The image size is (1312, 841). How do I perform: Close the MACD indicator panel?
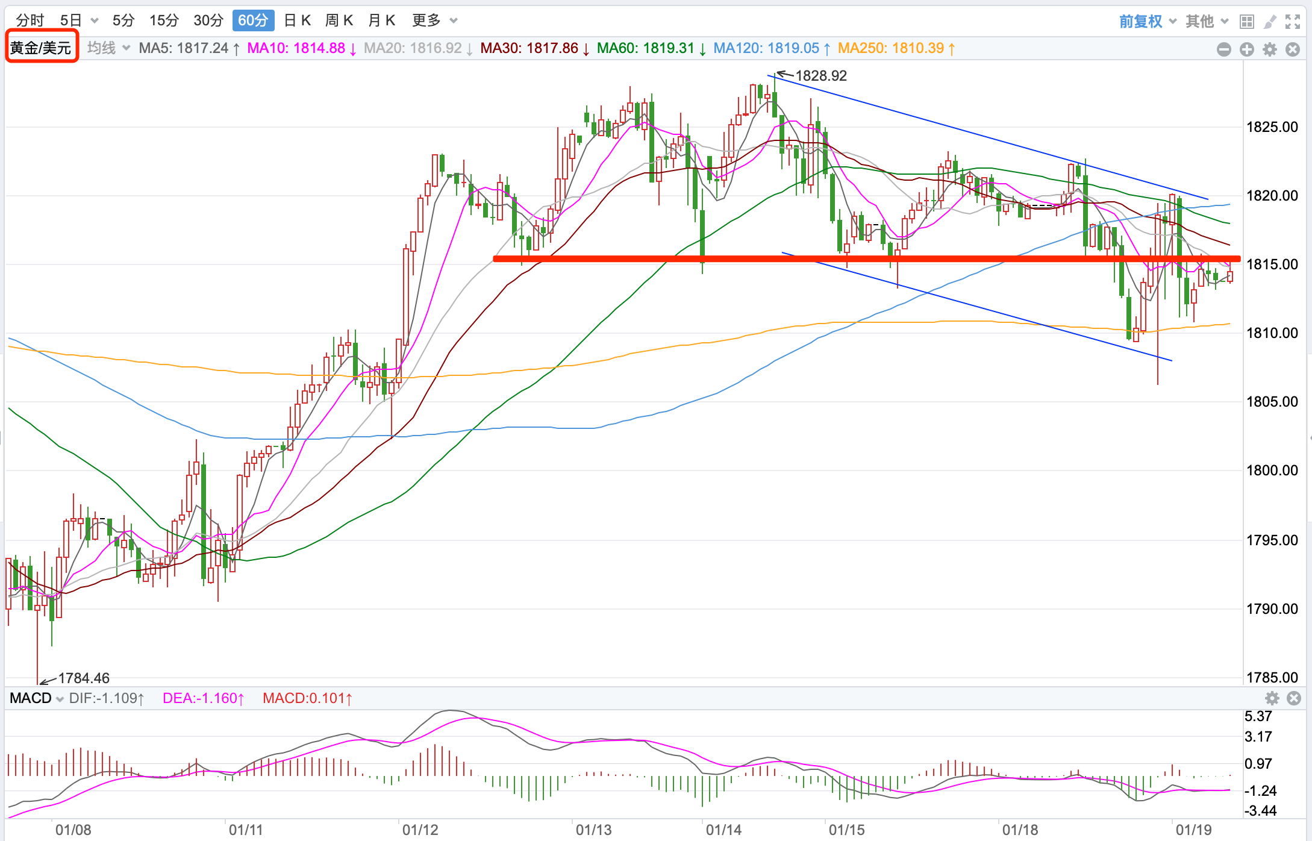1294,698
